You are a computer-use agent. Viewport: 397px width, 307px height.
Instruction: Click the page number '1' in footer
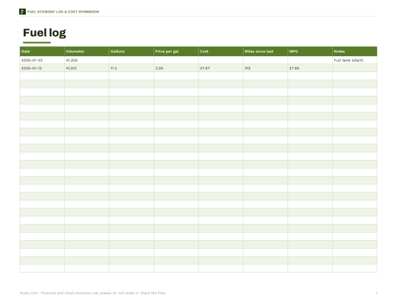click(376, 293)
